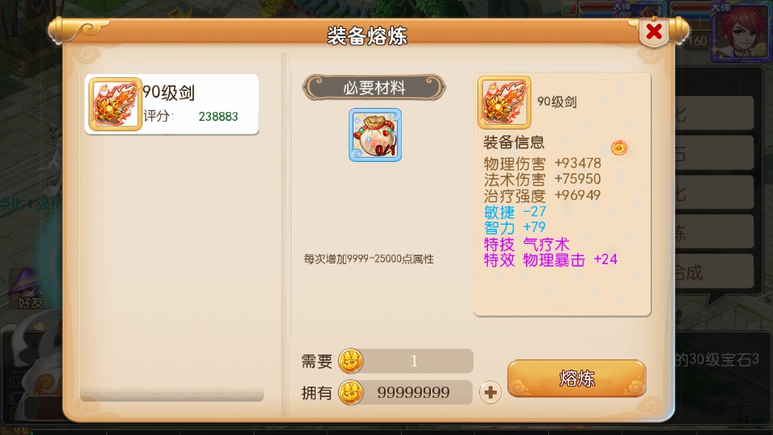Click the gold coin icon next to 拥有
Screen dimensions: 773x435
(x=350, y=392)
